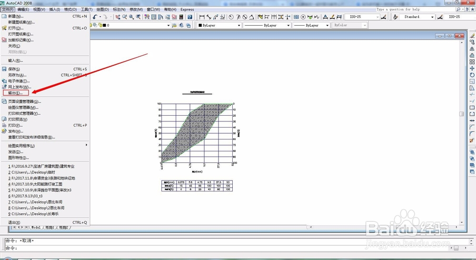
Task: Click the Zoom previous icon
Action: 138,17
